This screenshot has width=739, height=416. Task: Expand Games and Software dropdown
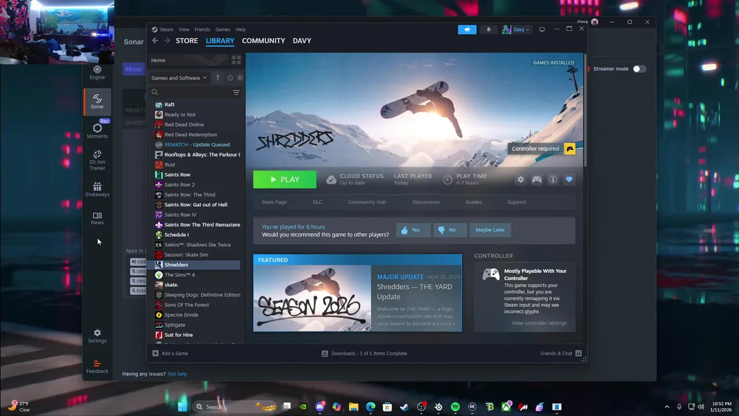click(x=179, y=77)
